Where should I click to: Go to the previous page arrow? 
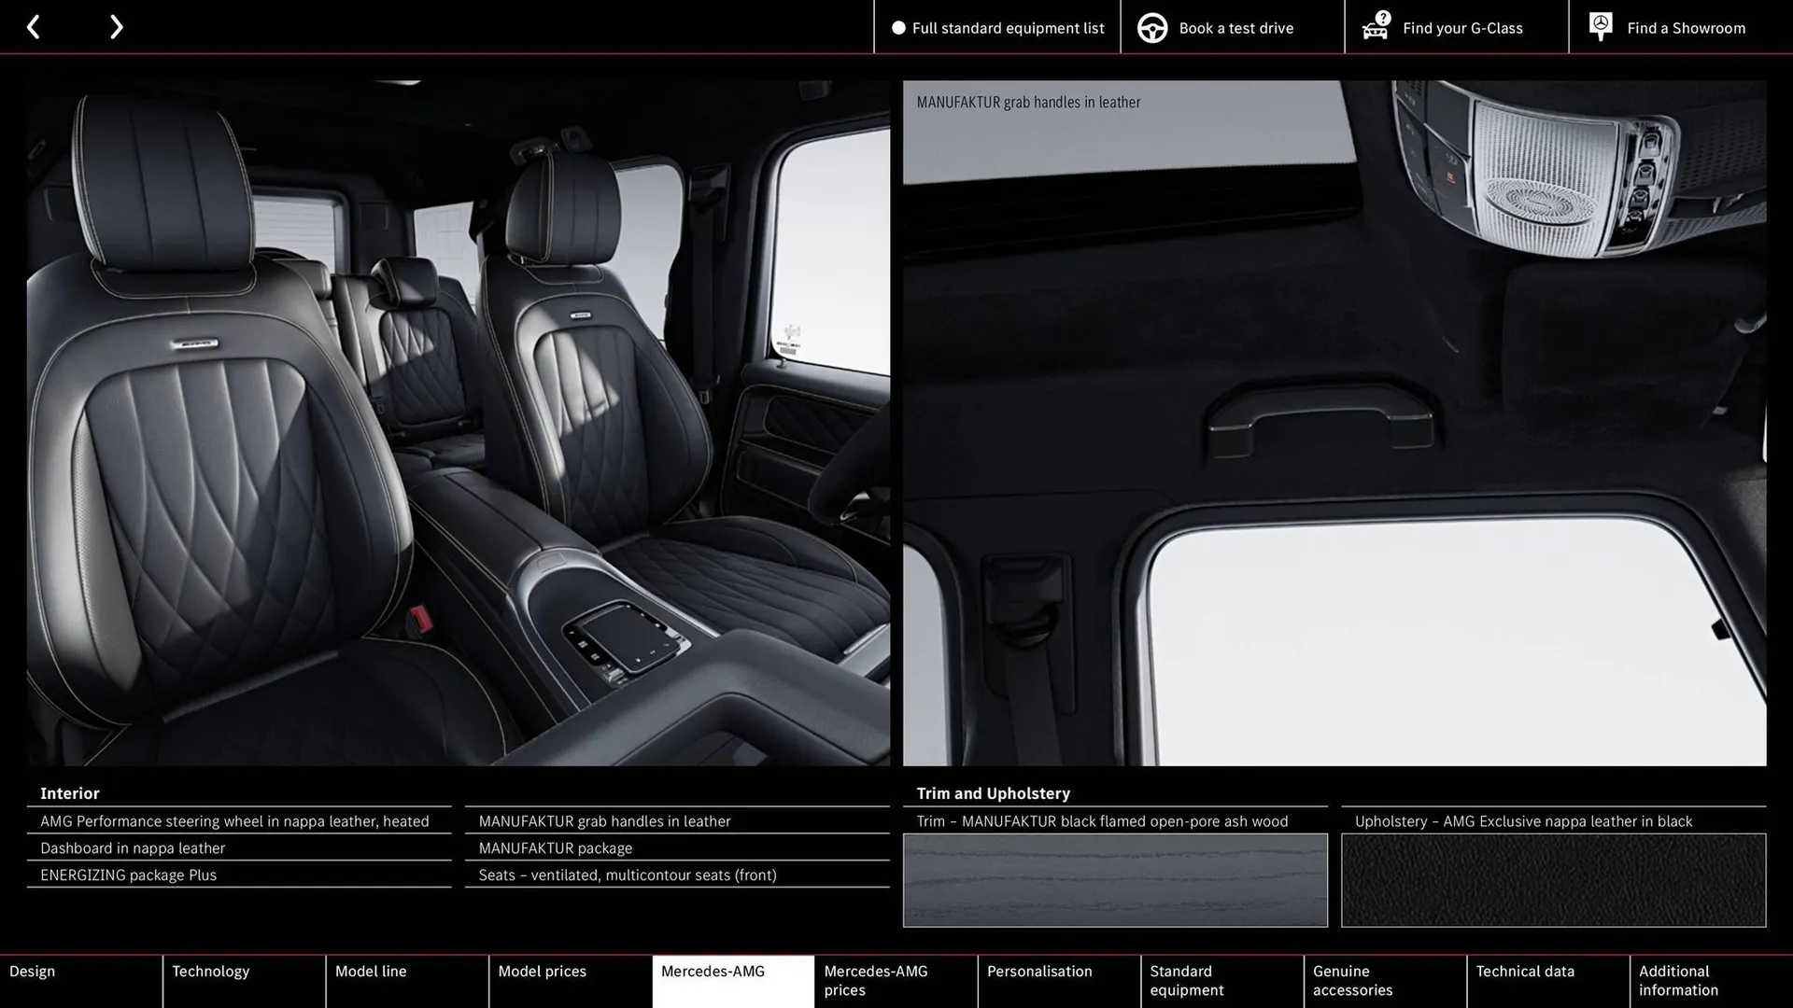(x=34, y=27)
